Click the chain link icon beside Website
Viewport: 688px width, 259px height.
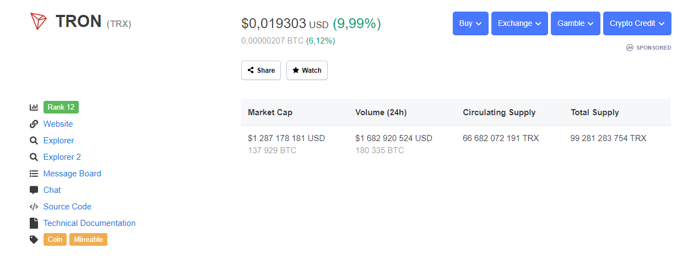34,124
